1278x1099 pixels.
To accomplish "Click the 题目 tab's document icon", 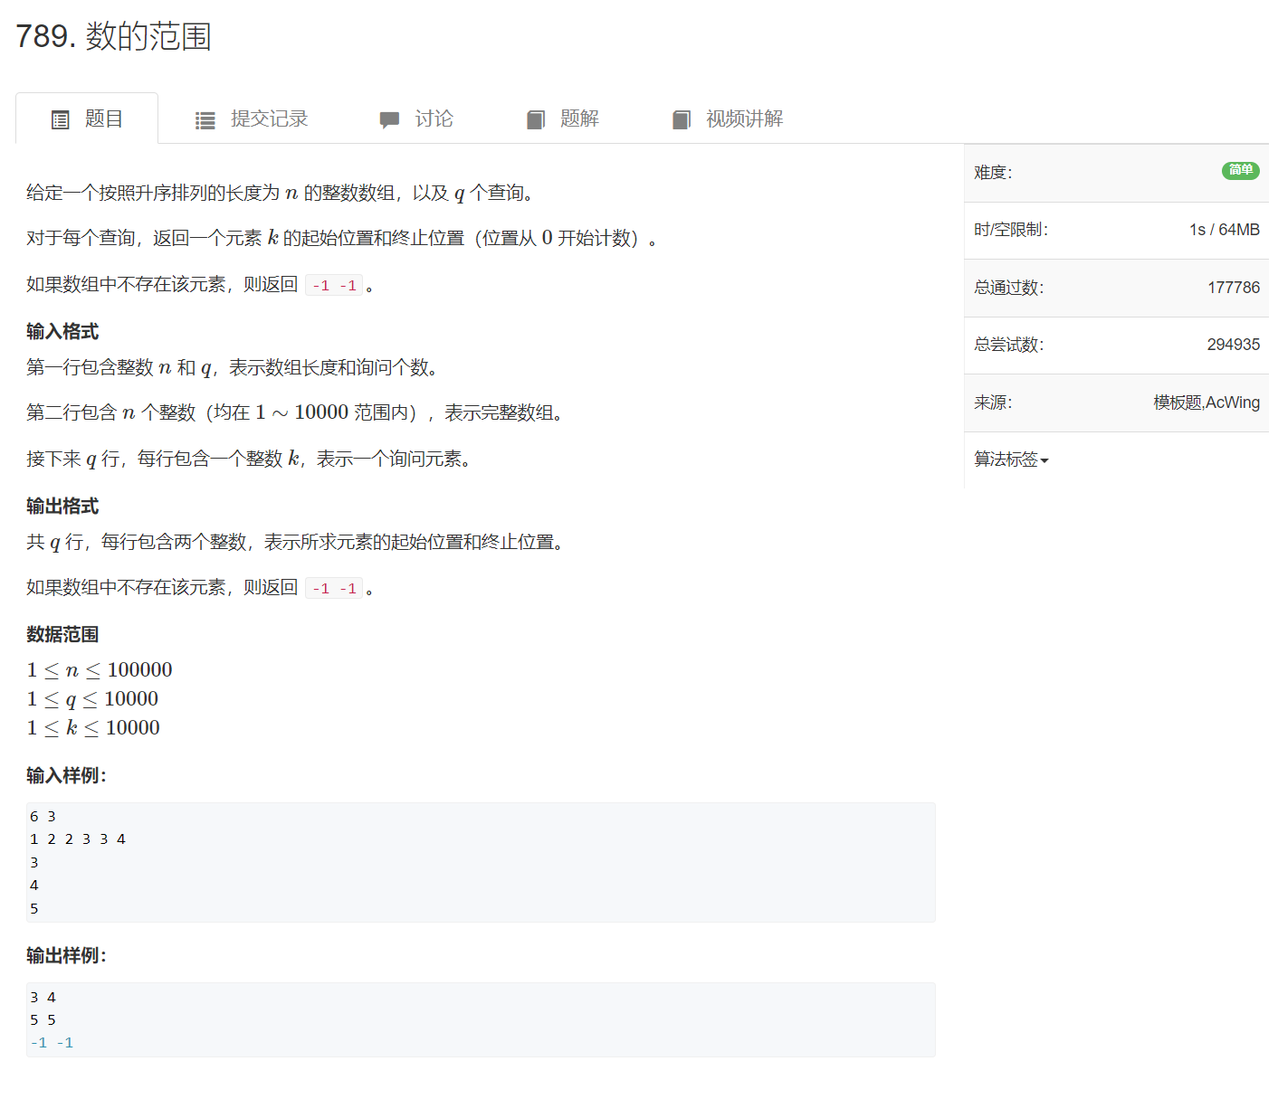I will pyautogui.click(x=61, y=119).
